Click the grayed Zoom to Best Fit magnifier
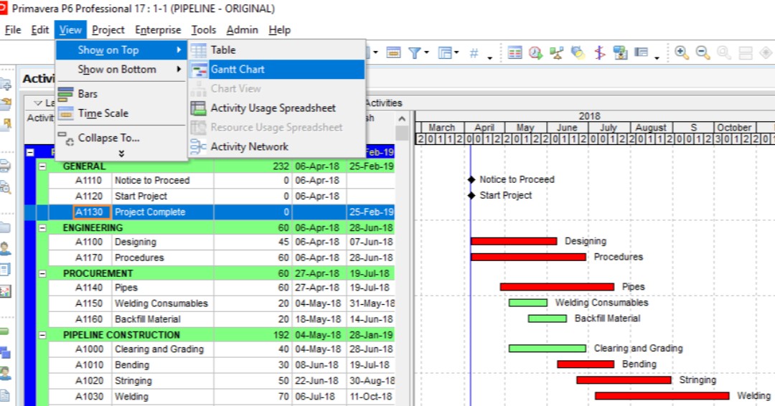 coord(723,52)
